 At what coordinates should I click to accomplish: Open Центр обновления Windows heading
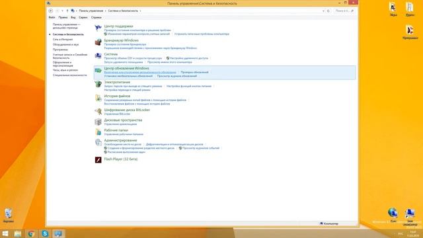(126, 68)
